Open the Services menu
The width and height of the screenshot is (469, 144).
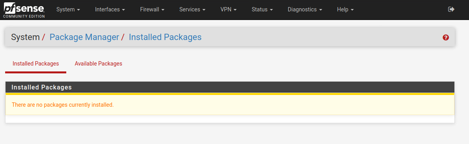point(192,9)
